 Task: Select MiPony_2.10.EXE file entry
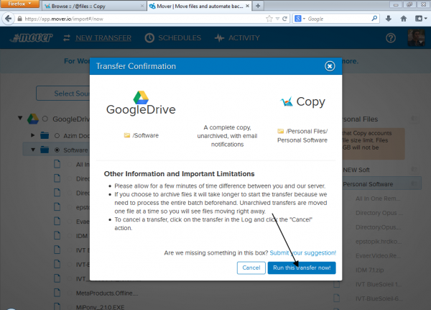pos(100,307)
